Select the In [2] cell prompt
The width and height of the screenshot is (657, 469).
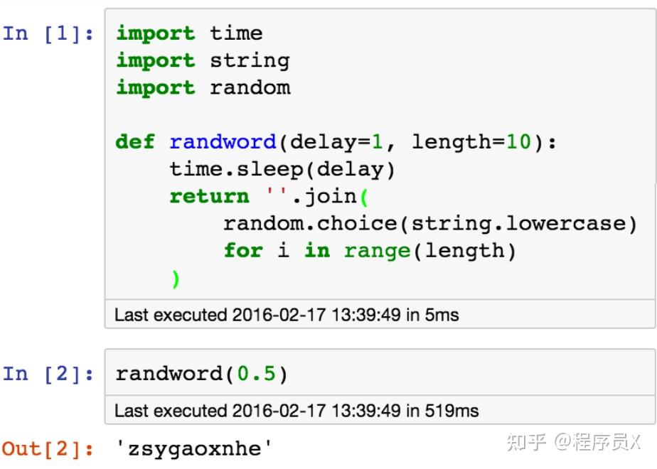pos(48,374)
